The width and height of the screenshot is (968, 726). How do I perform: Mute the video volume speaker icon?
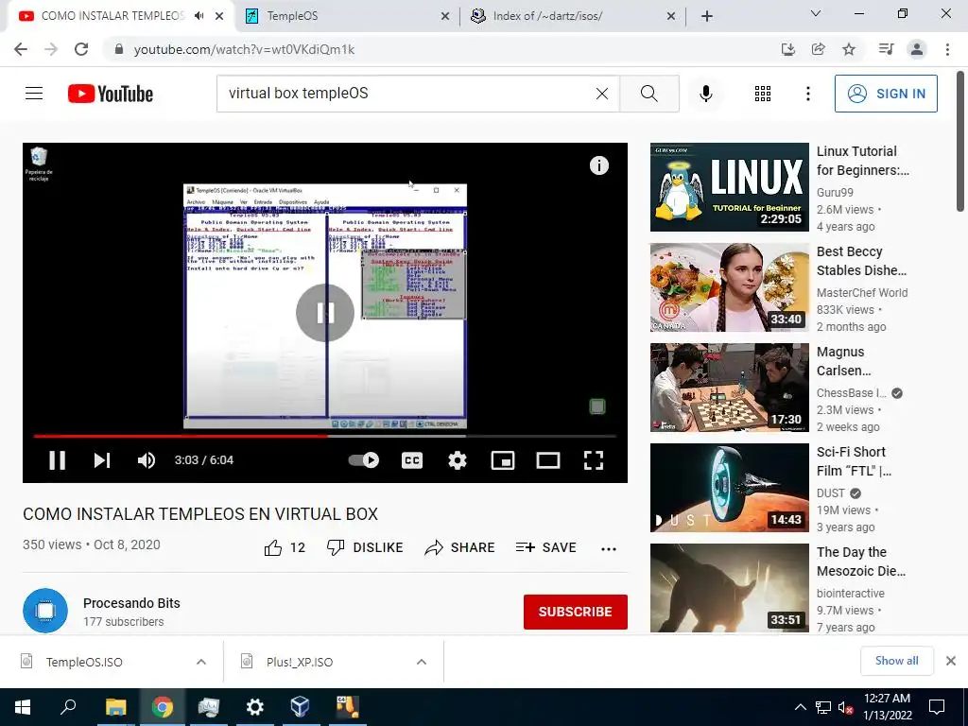147,460
